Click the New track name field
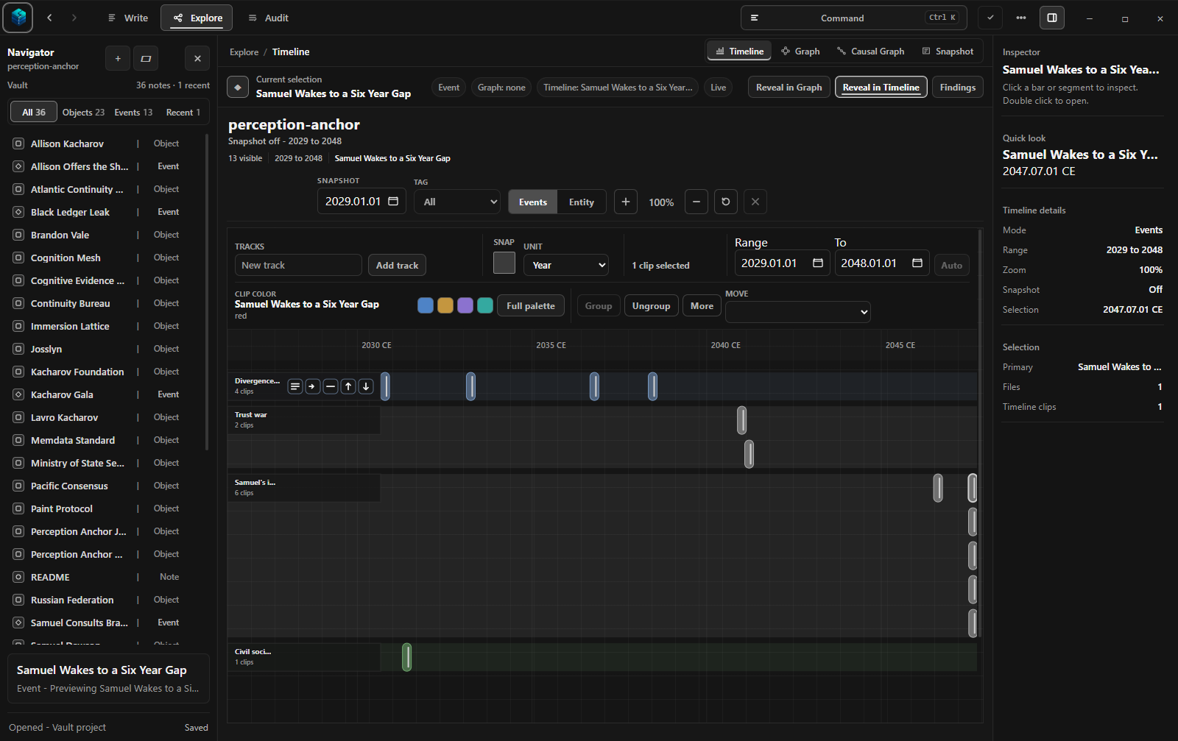Viewport: 1178px width, 741px height. (x=298, y=265)
